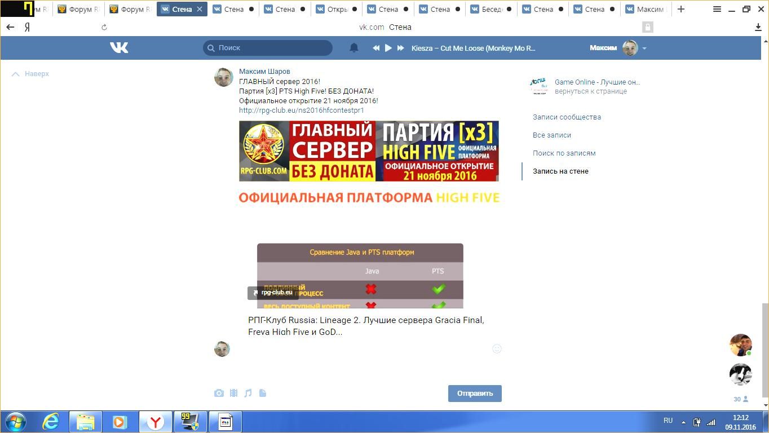
Task: Skip to the next audio track
Action: [401, 48]
